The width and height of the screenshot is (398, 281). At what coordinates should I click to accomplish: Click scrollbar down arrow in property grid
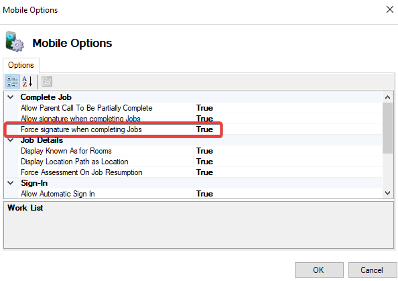coord(387,193)
